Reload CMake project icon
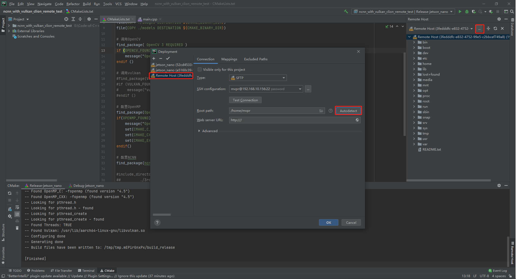 [10, 193]
